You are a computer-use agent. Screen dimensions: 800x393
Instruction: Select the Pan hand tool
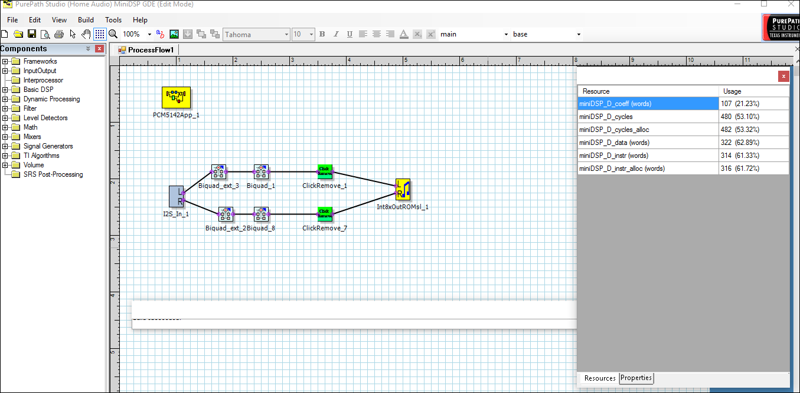[x=86, y=34]
